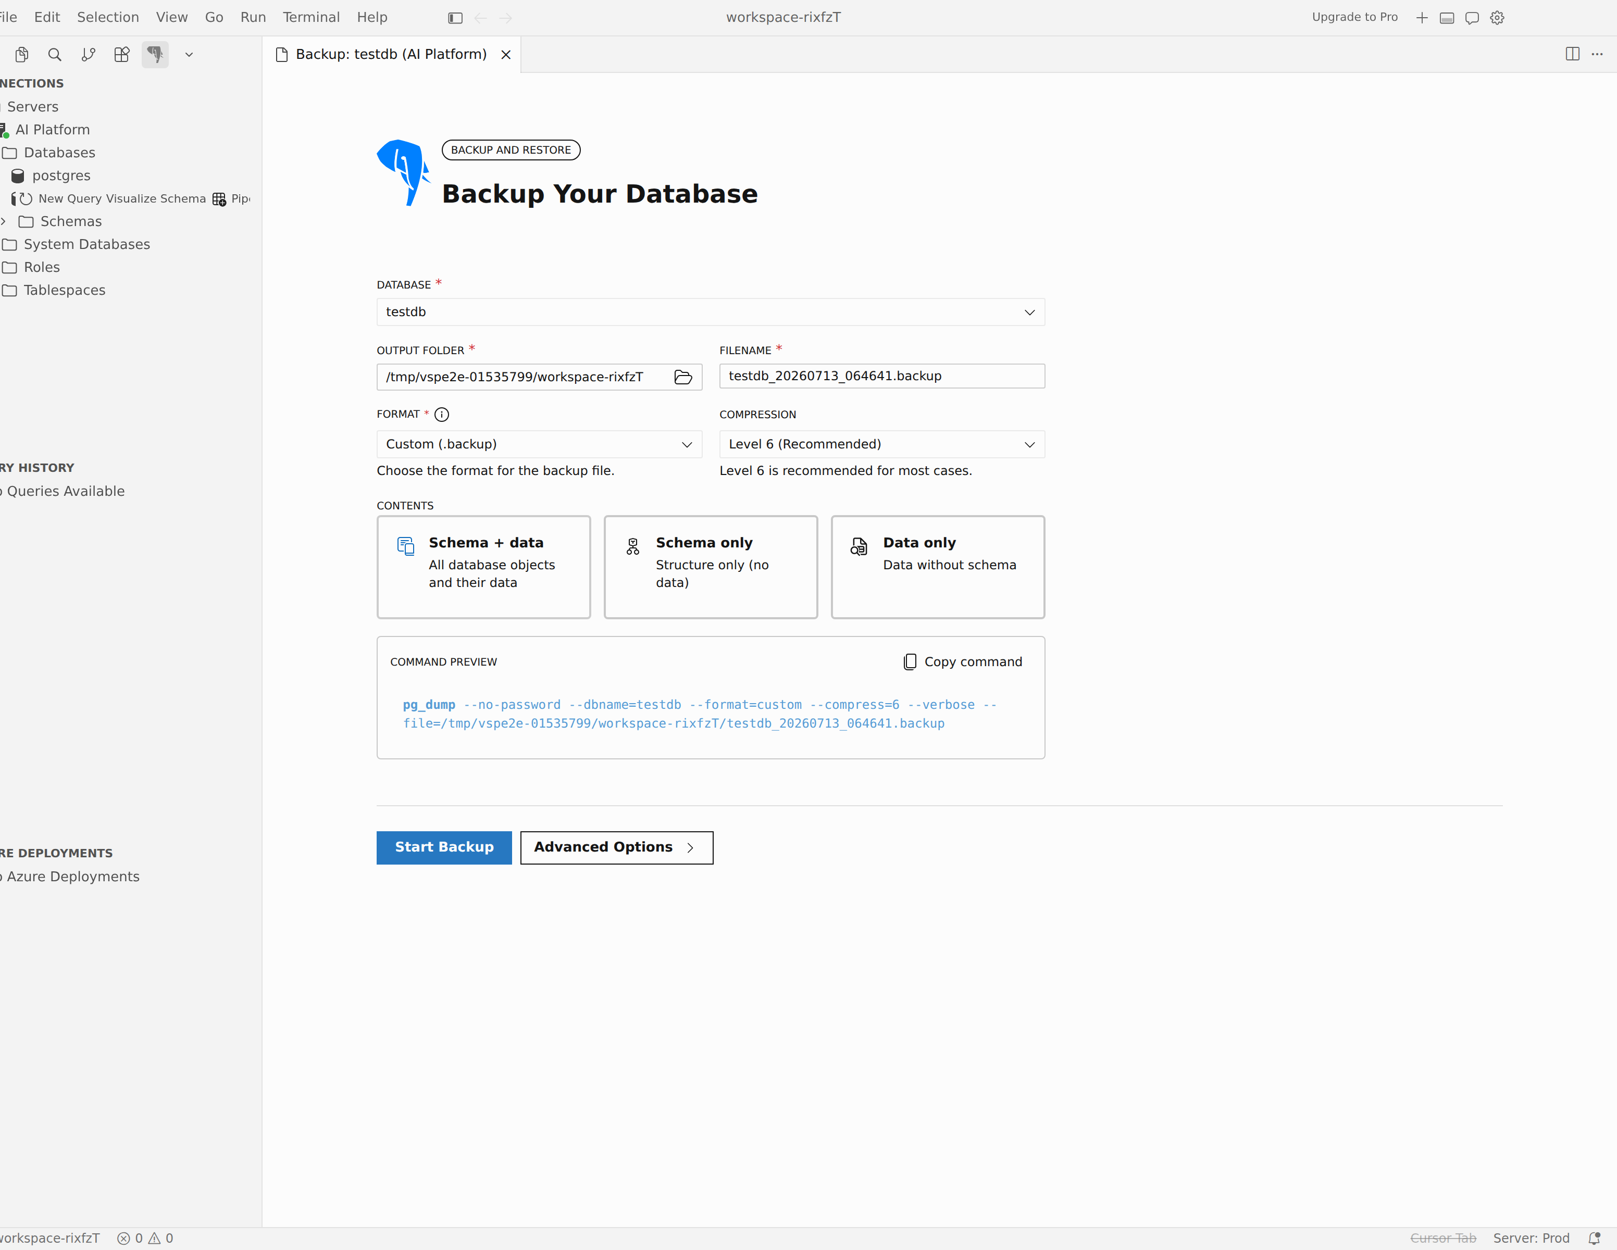Viewport: 1617px width, 1250px height.
Task: Click New Query under postgres
Action: click(x=70, y=198)
